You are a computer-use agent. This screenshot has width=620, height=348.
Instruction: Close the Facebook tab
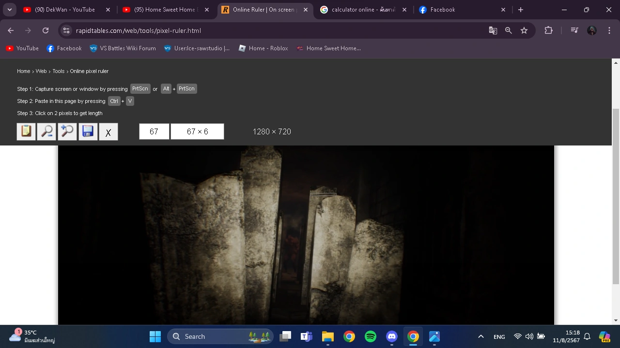pos(503,10)
